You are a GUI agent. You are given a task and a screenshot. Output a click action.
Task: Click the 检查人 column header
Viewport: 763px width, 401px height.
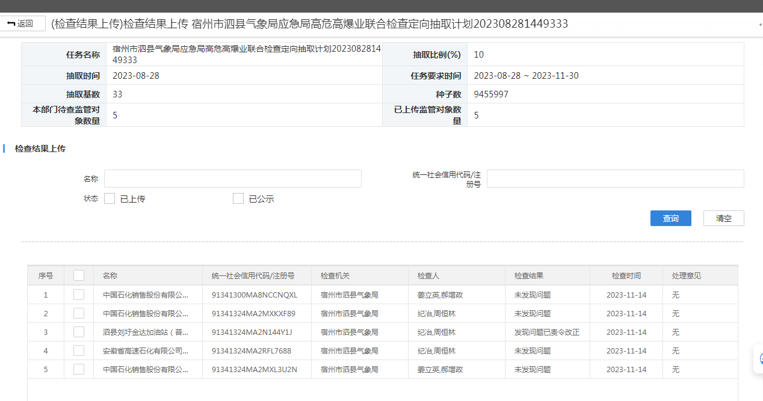tap(457, 275)
